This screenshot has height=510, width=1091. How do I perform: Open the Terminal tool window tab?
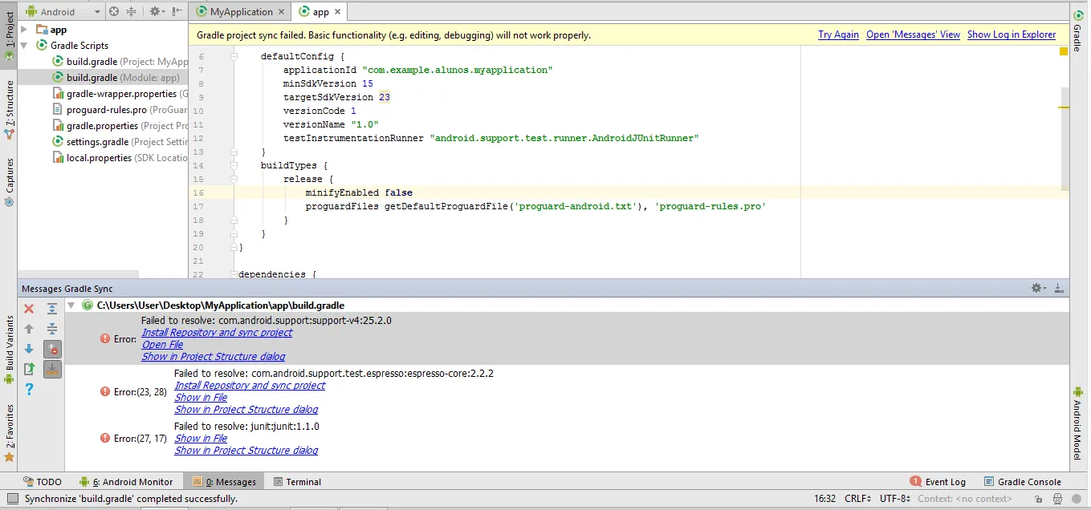click(x=297, y=482)
